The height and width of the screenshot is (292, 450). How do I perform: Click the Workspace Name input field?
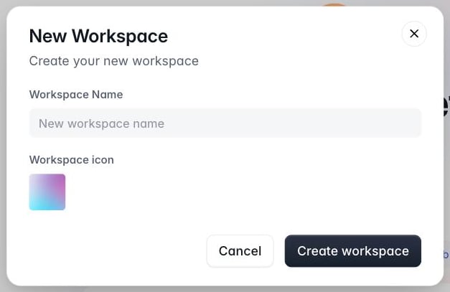click(x=225, y=123)
